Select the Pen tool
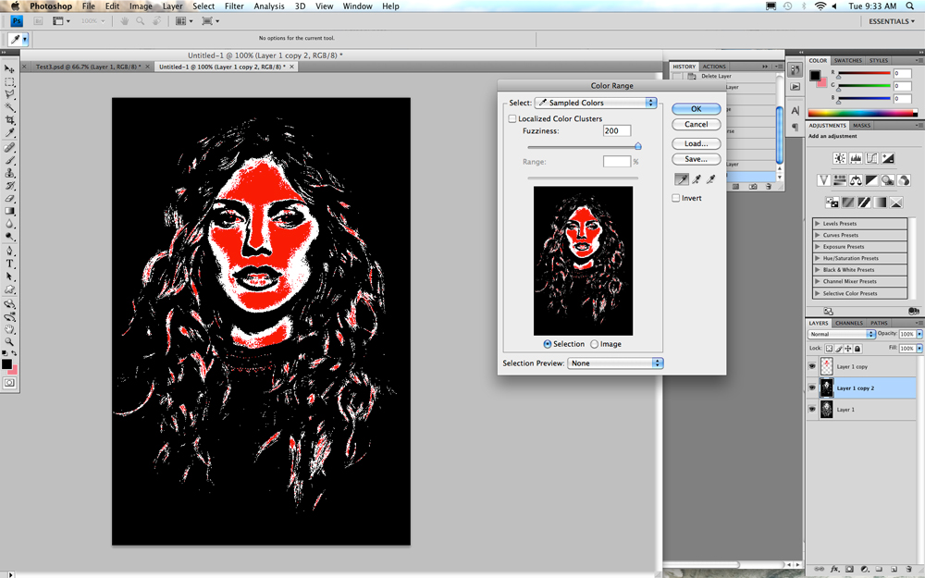This screenshot has width=925, height=578. point(9,252)
